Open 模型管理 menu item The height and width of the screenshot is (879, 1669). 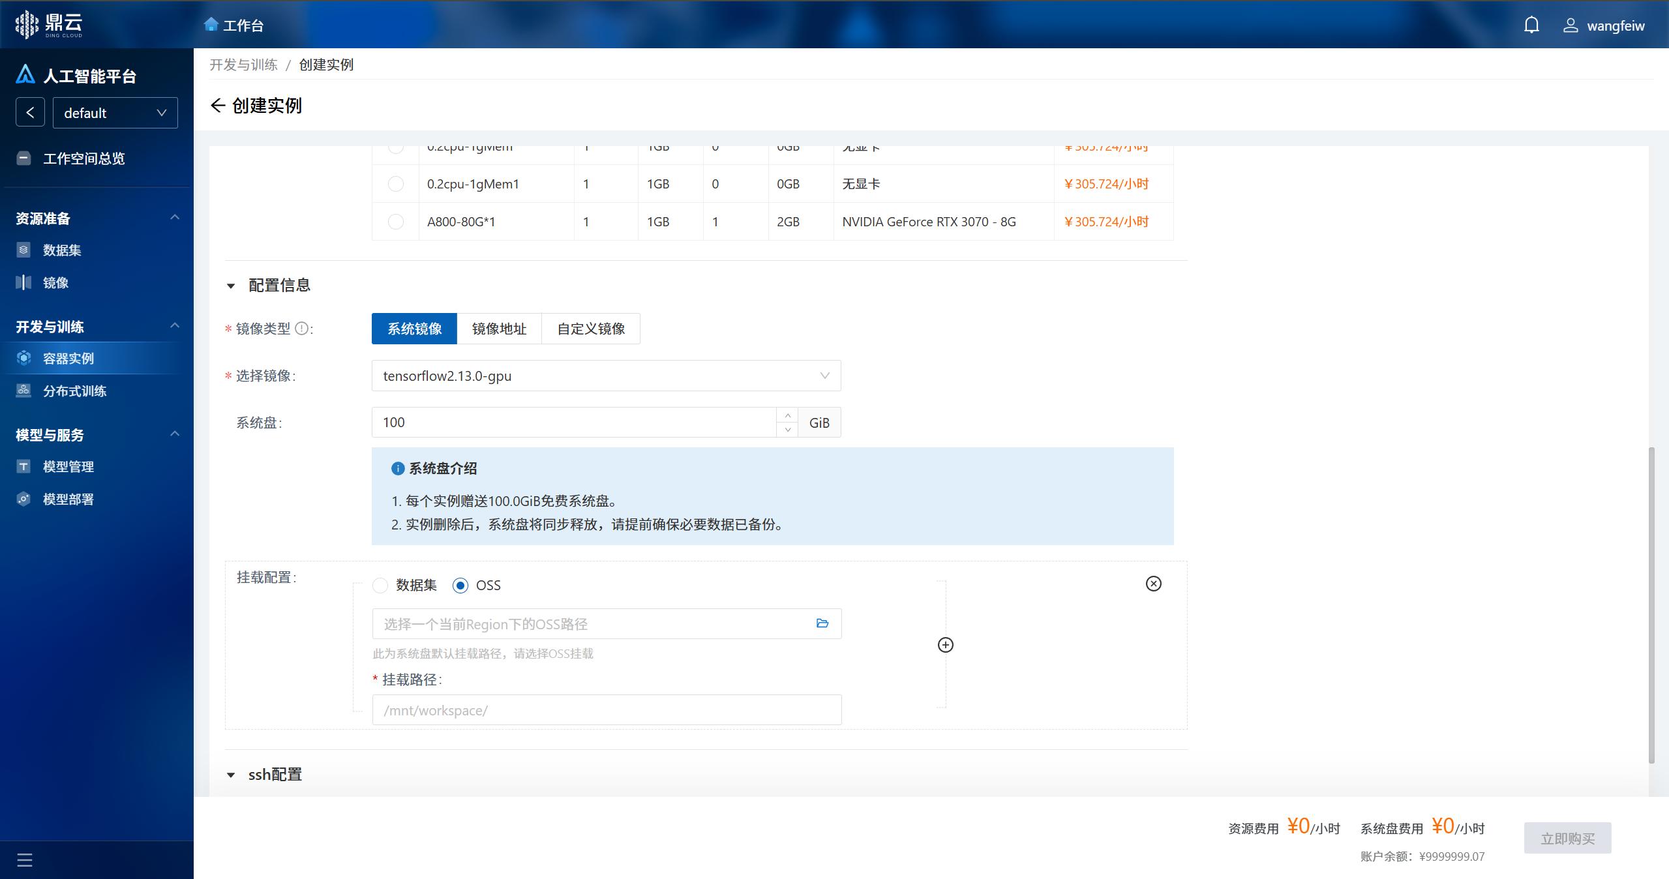pos(68,467)
